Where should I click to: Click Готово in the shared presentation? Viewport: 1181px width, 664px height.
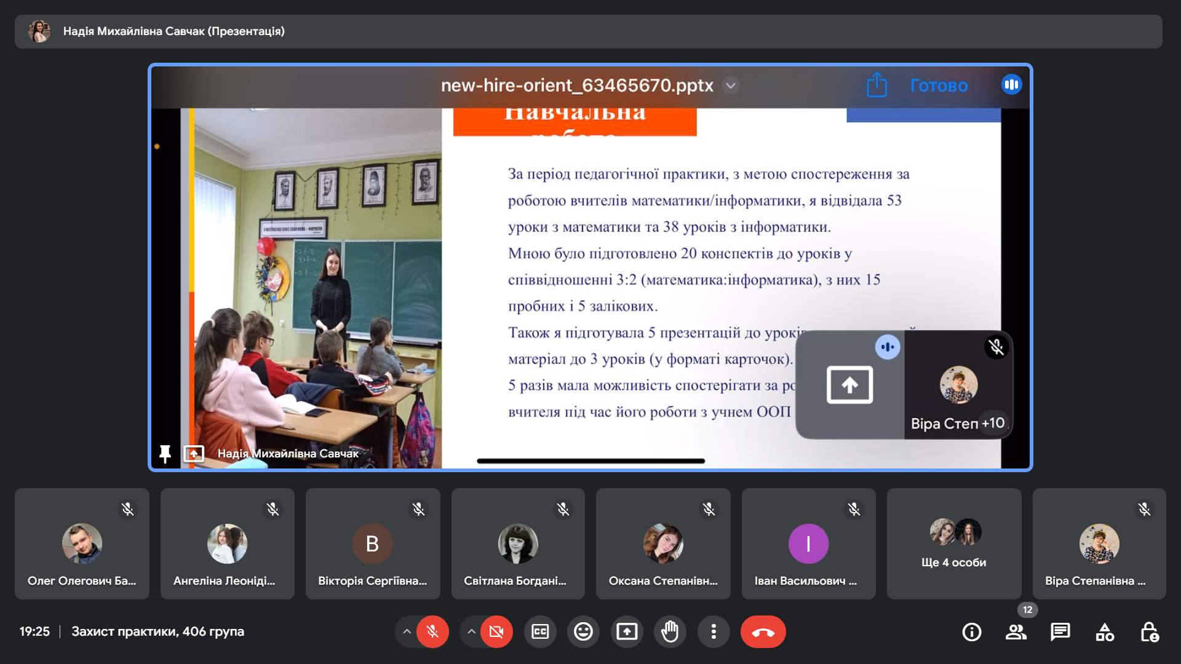pos(939,85)
